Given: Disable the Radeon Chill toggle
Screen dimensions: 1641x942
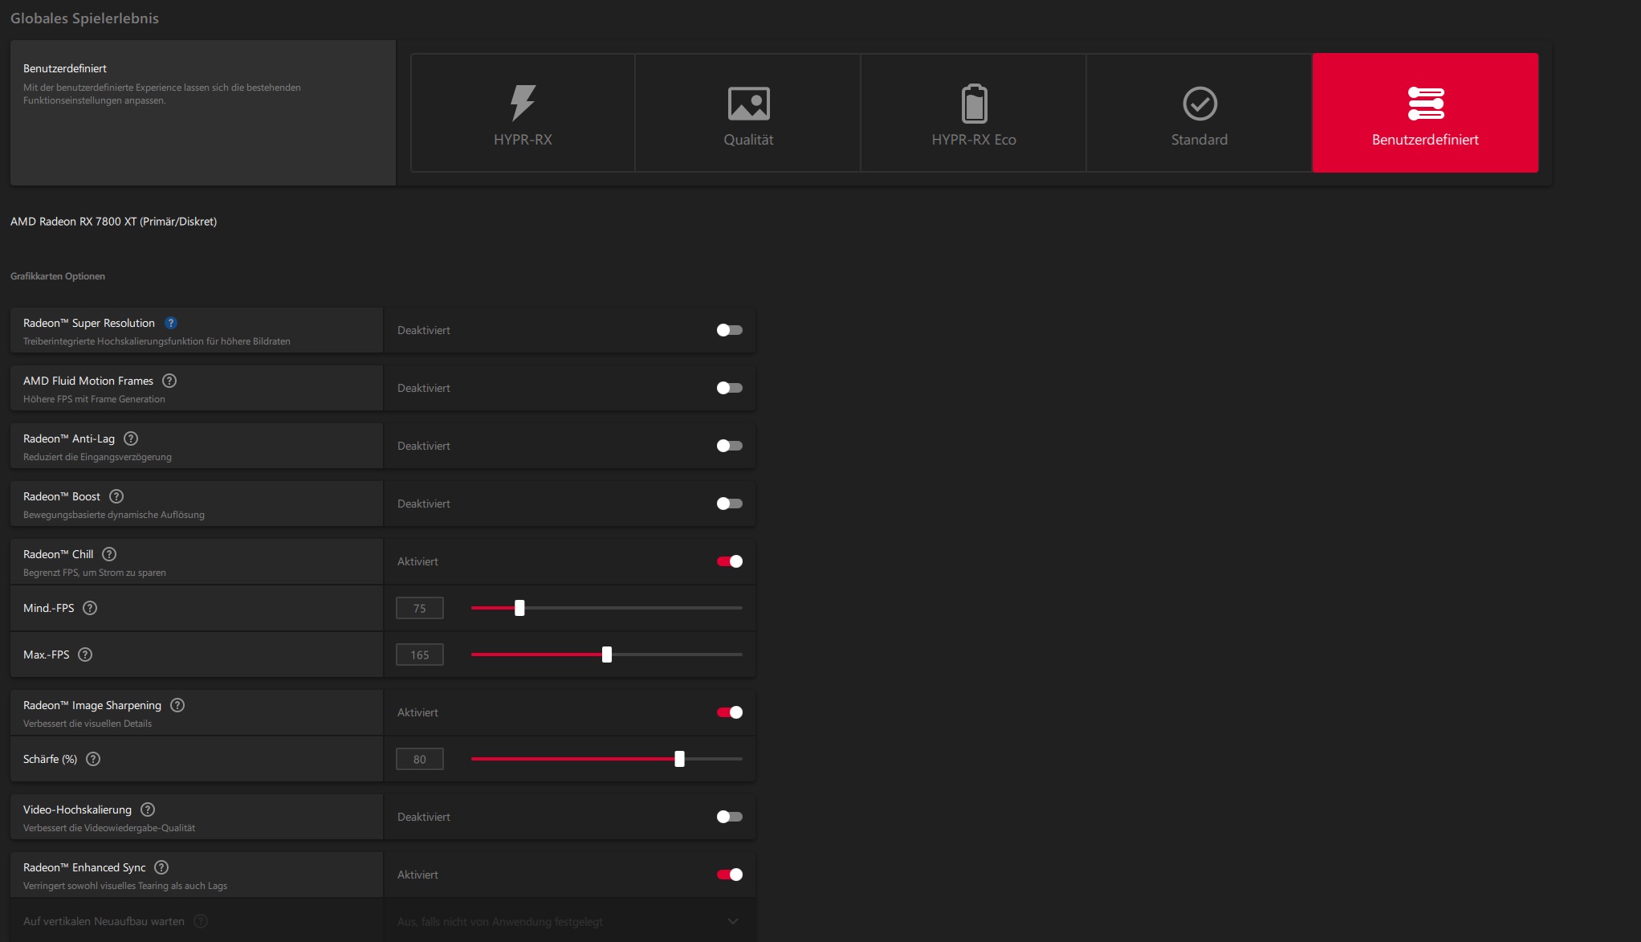Looking at the screenshot, I should (x=729, y=561).
